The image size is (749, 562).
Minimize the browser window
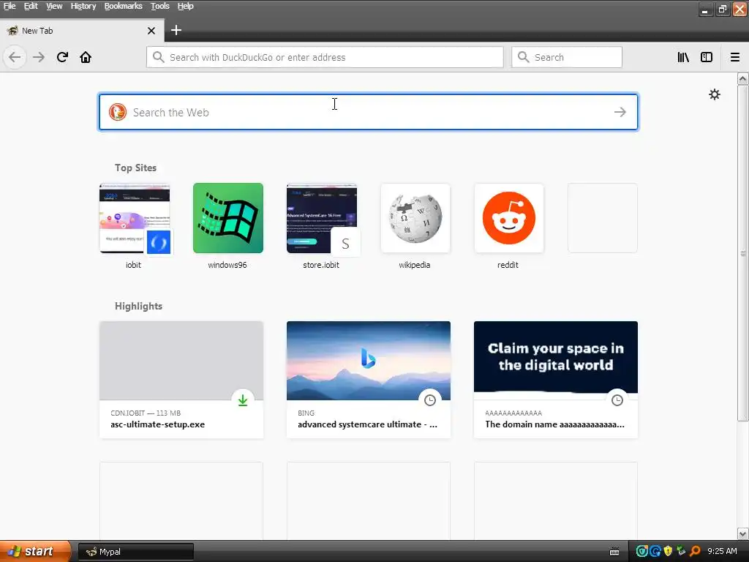(x=705, y=9)
